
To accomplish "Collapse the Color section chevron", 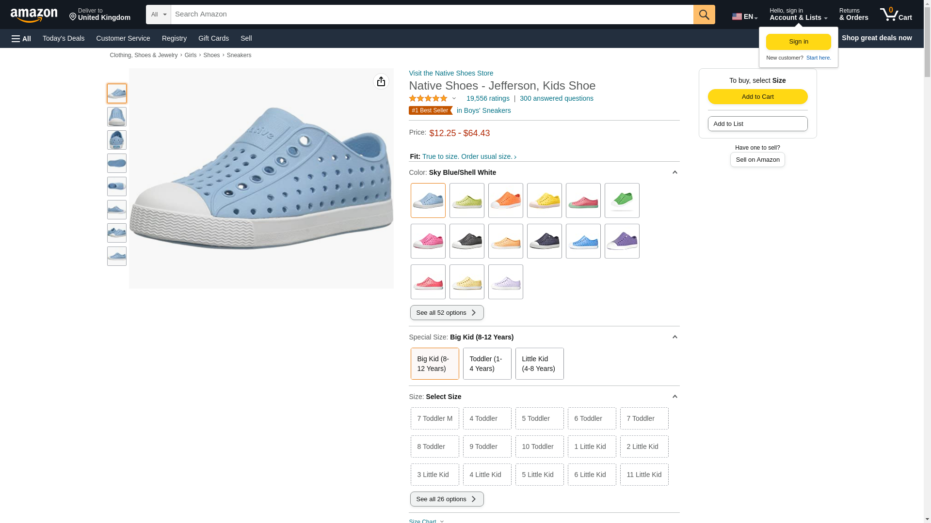I will point(674,172).
